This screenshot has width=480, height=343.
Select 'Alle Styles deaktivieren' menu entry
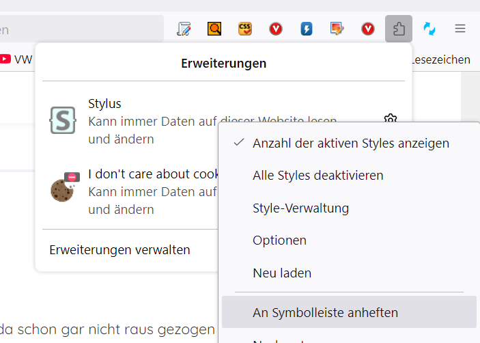point(317,176)
